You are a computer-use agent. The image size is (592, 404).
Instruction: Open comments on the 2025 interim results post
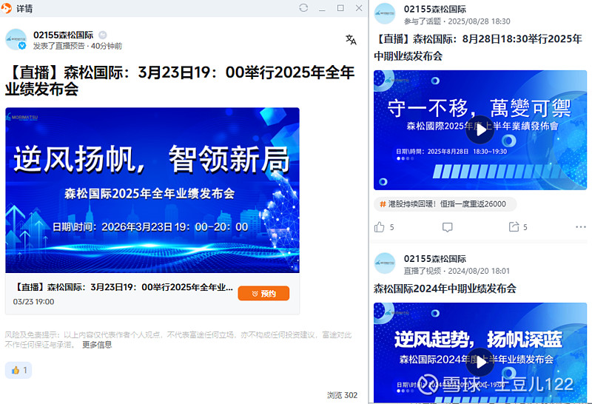tap(447, 227)
